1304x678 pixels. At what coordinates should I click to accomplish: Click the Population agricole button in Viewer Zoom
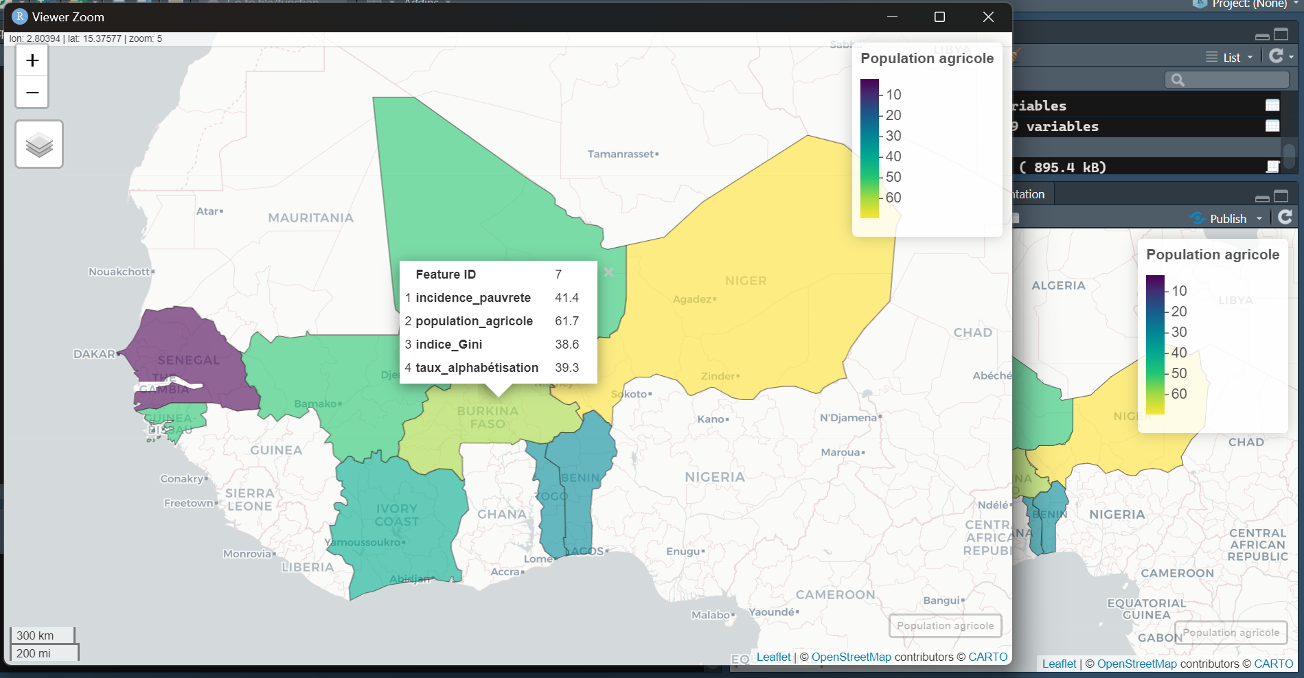tap(945, 626)
